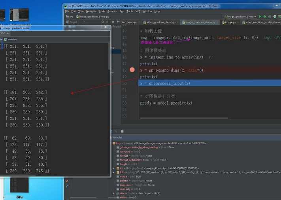The height and width of the screenshot is (200, 281).
Task: Click the question mark help icon below the red X
Action: coord(67,186)
